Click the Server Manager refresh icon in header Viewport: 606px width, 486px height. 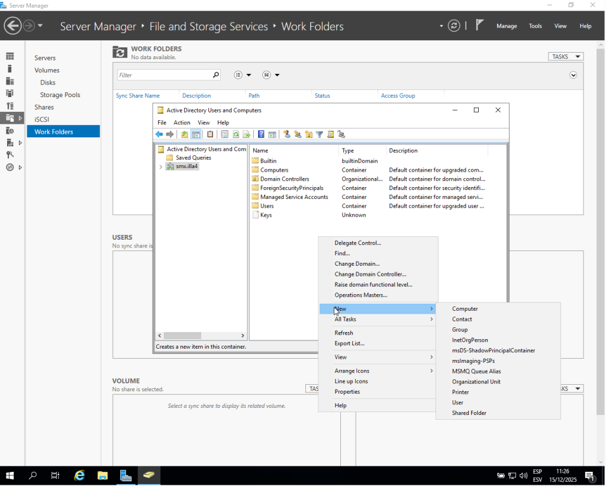[x=454, y=25]
